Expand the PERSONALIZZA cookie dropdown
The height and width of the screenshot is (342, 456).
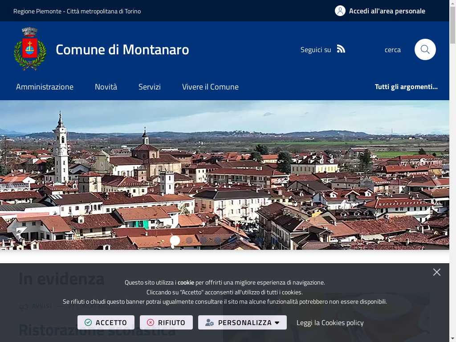click(x=242, y=322)
